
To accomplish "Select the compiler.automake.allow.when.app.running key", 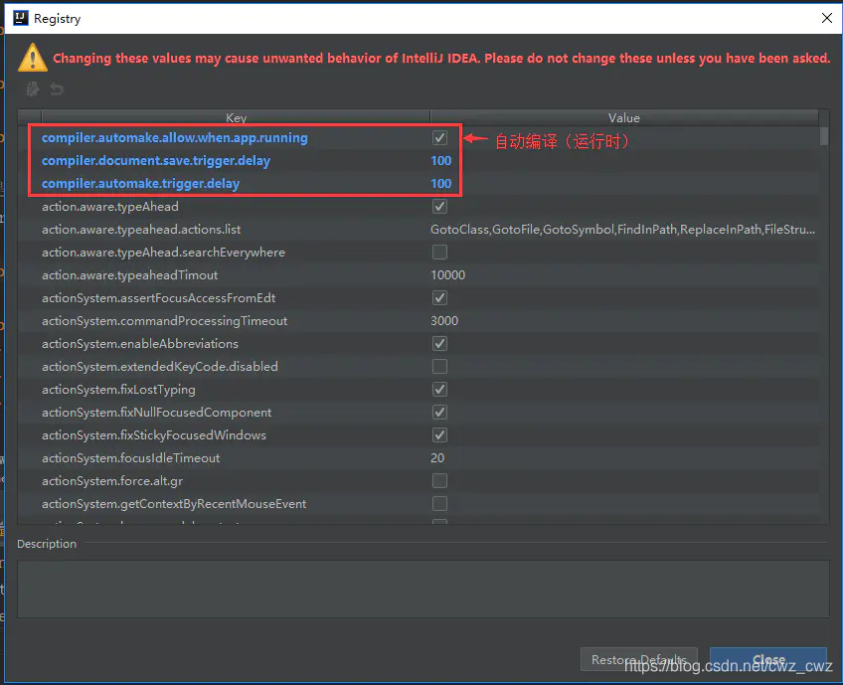I will [175, 137].
